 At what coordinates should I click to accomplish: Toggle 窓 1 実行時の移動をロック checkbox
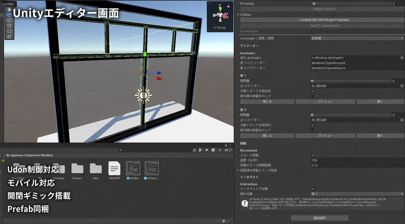click(312, 96)
